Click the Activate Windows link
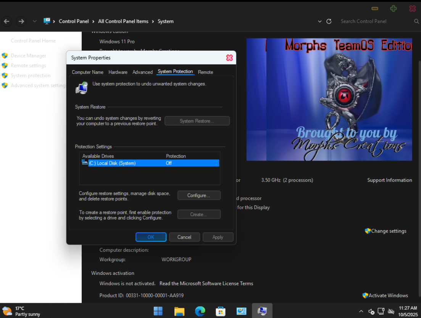The width and height of the screenshot is (421, 318). (388, 296)
